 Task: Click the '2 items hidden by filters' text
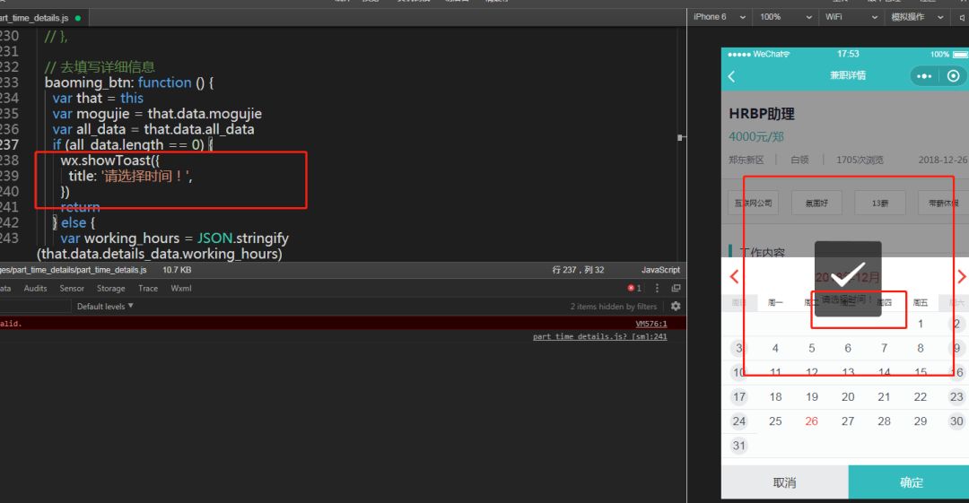613,307
